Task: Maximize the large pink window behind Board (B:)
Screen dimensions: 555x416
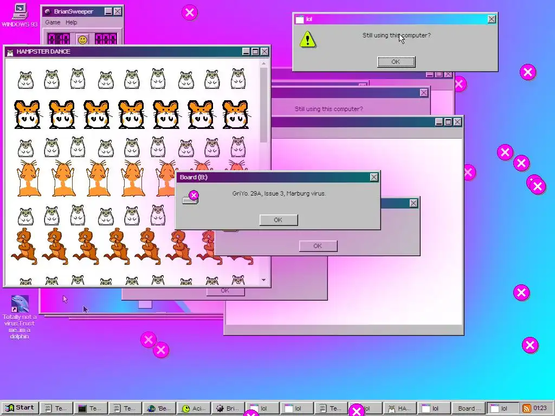Action: coord(448,122)
